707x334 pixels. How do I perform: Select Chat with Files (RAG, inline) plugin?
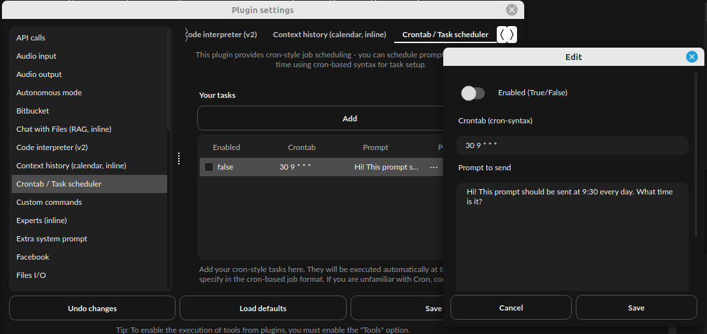click(x=88, y=129)
